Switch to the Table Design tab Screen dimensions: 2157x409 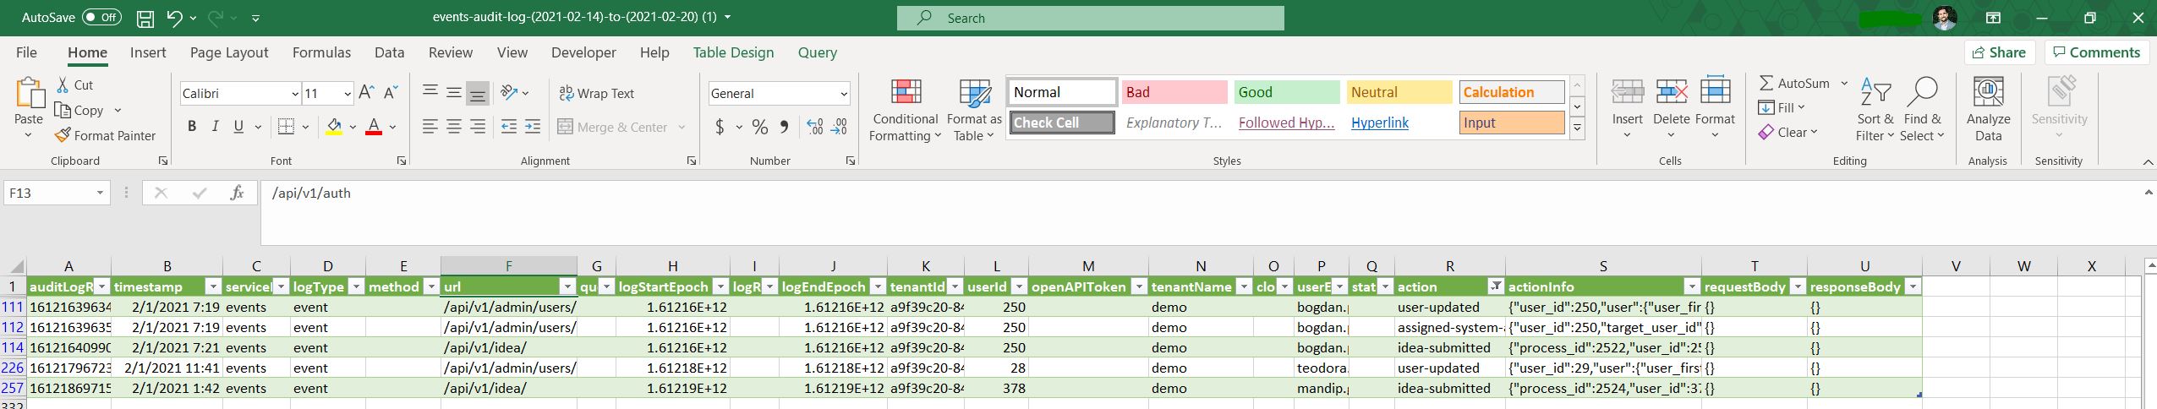point(733,52)
